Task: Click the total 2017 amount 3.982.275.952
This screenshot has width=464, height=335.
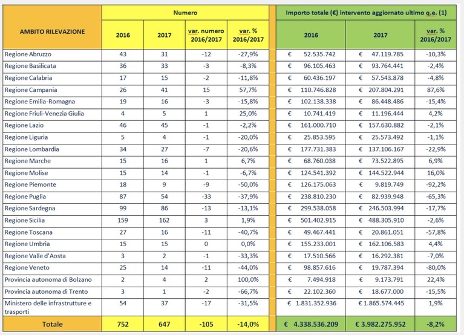Action: click(x=381, y=324)
